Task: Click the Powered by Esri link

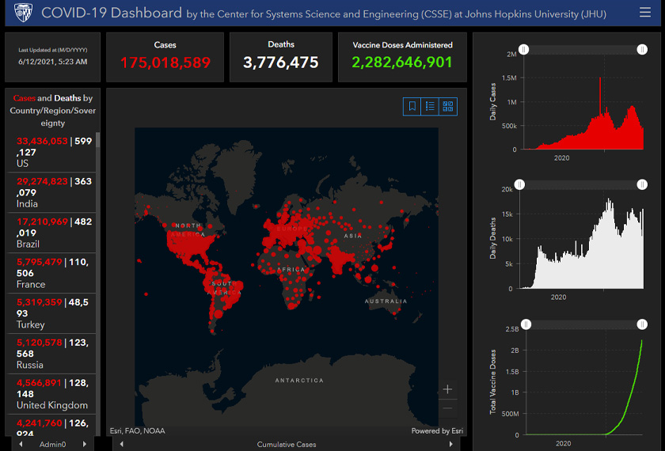Action: (436, 431)
